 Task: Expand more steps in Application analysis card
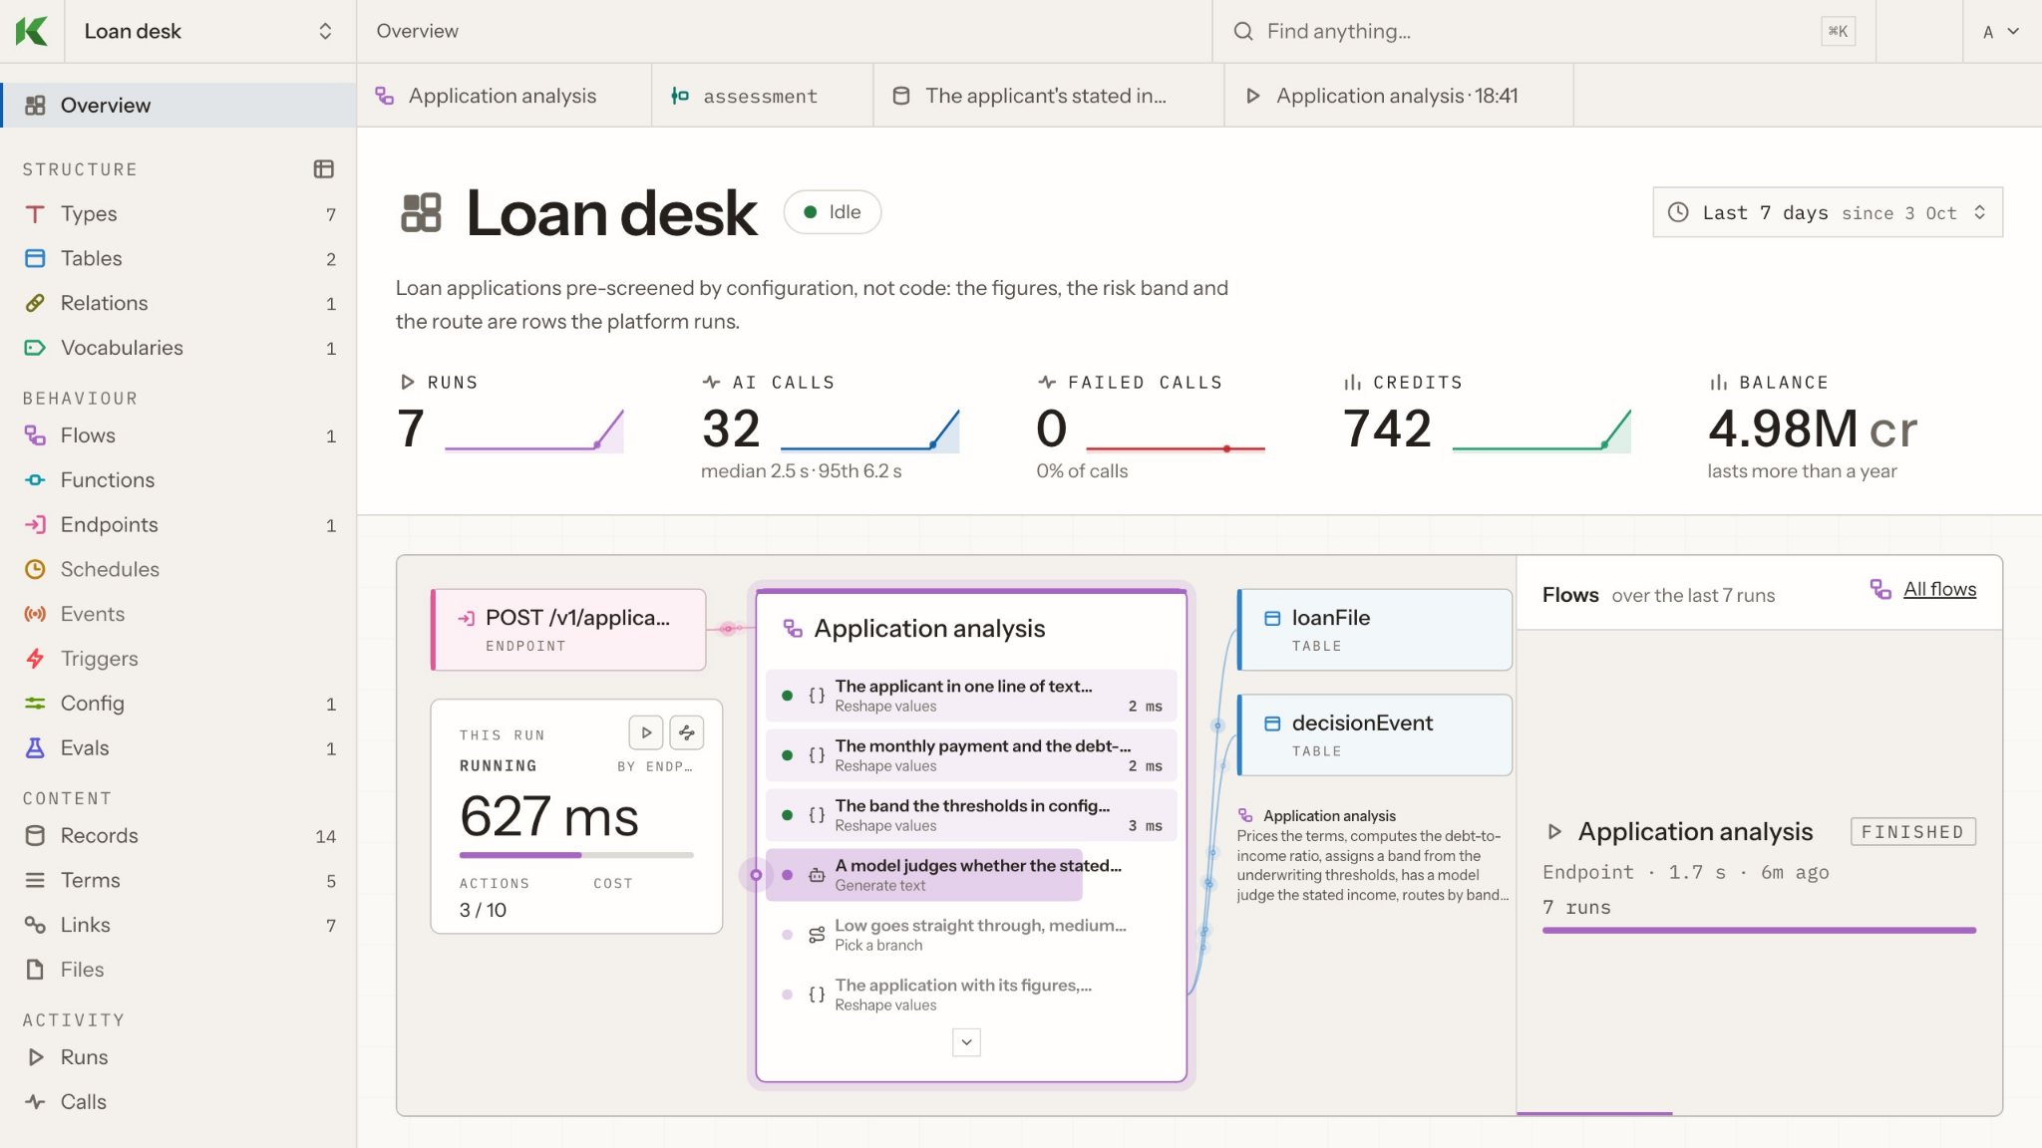click(966, 1042)
